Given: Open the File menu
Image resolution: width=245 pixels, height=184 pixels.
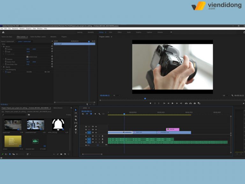Looking at the screenshot, I should tap(2, 29).
